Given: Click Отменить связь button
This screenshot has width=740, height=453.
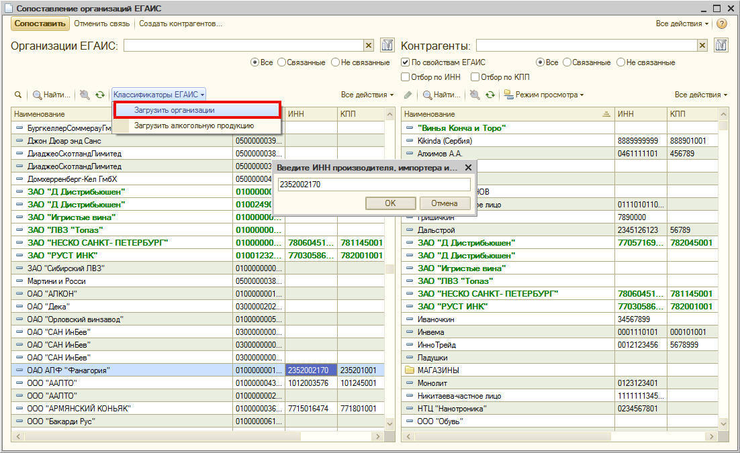Looking at the screenshot, I should pos(101,23).
